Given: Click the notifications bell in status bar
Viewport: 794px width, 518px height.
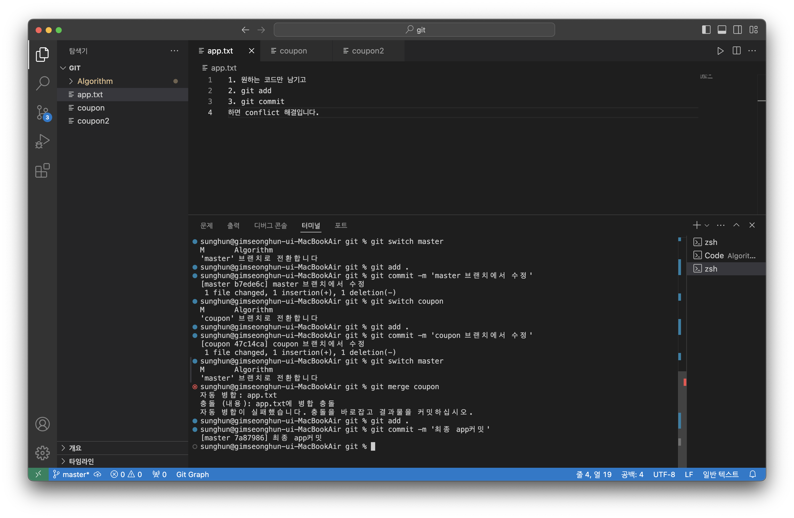Looking at the screenshot, I should tap(752, 474).
